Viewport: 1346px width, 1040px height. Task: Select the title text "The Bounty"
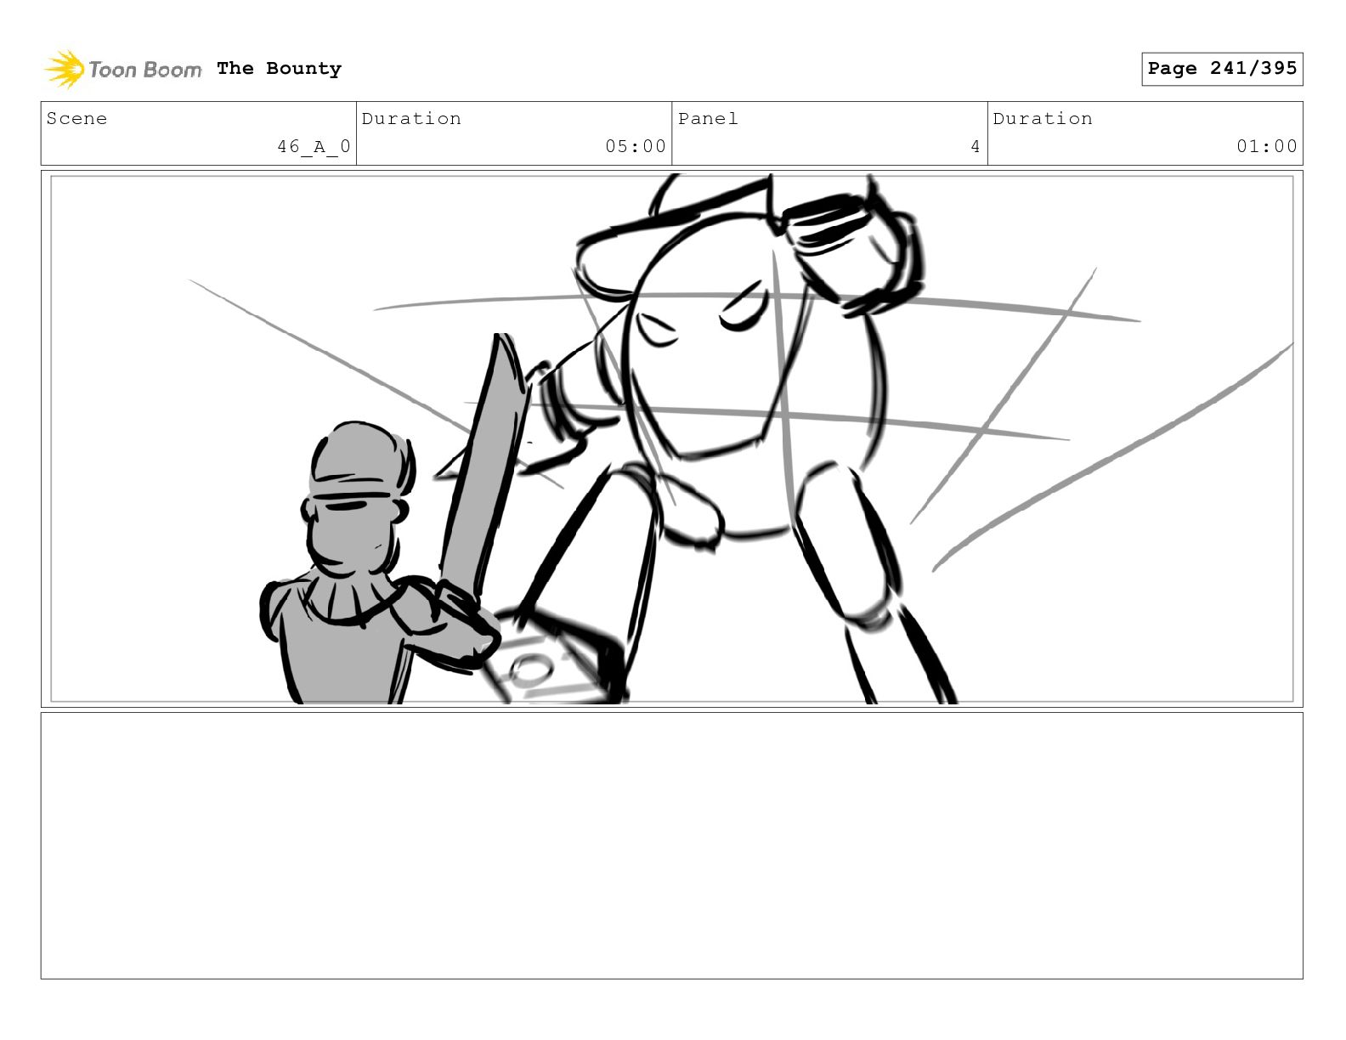tap(279, 69)
